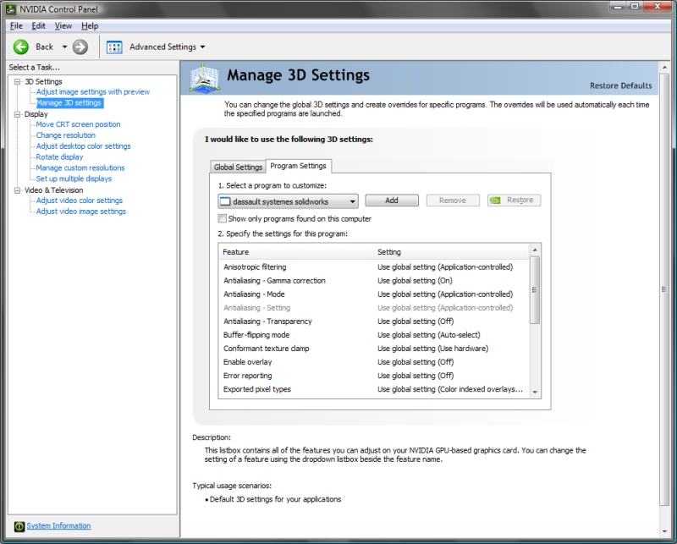The height and width of the screenshot is (544, 677).
Task: Select Manage 3D settings in task tree
Action: point(69,102)
